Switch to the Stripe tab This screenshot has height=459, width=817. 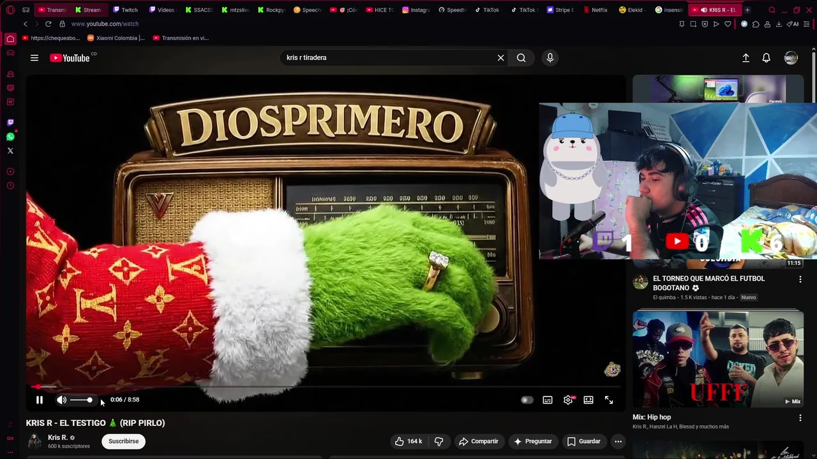(560, 10)
